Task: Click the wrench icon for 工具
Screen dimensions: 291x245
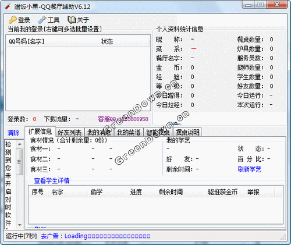Action: click(42, 20)
